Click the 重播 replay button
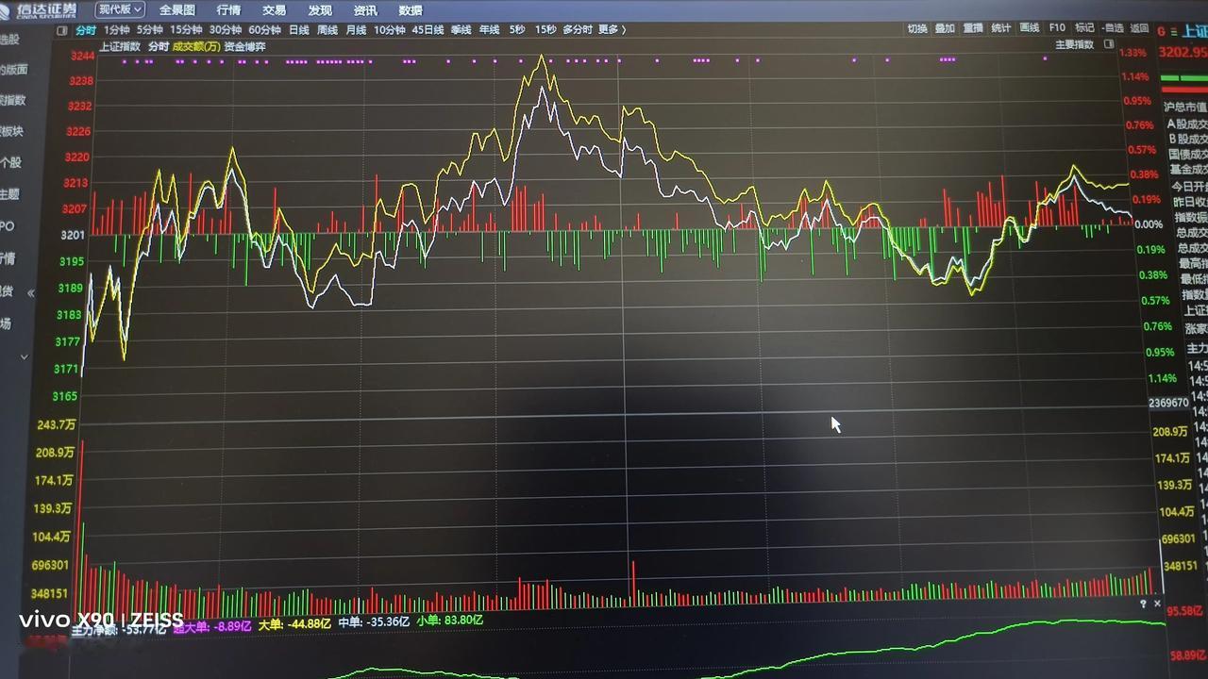Image resolution: width=1208 pixels, height=679 pixels. (973, 28)
